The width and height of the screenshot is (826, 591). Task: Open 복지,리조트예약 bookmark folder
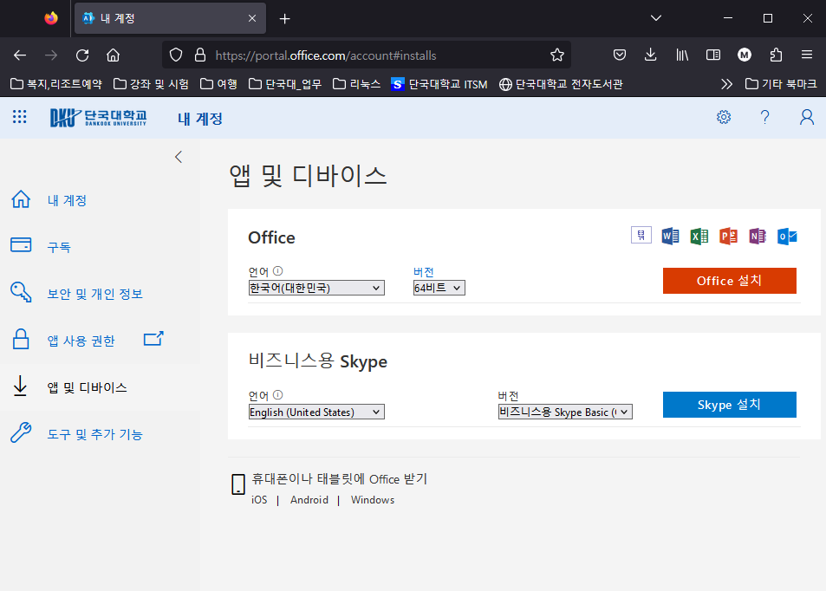coord(56,84)
